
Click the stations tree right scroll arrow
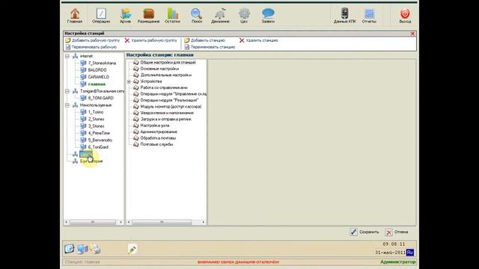click(x=120, y=223)
